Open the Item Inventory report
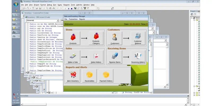The height and width of the screenshot is (106, 212). pos(73,76)
